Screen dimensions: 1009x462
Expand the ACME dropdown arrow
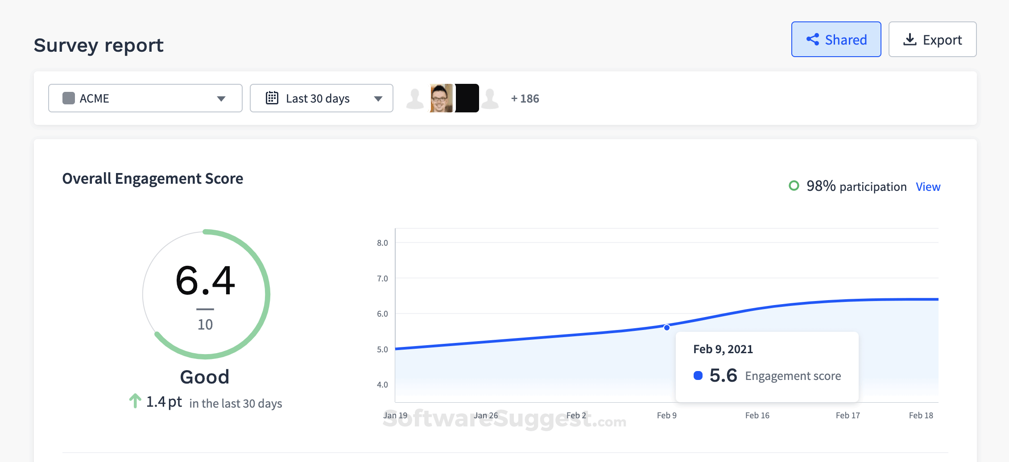tap(221, 99)
